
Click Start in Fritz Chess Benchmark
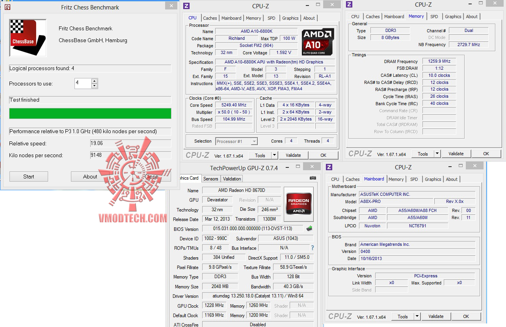pyautogui.click(x=29, y=177)
